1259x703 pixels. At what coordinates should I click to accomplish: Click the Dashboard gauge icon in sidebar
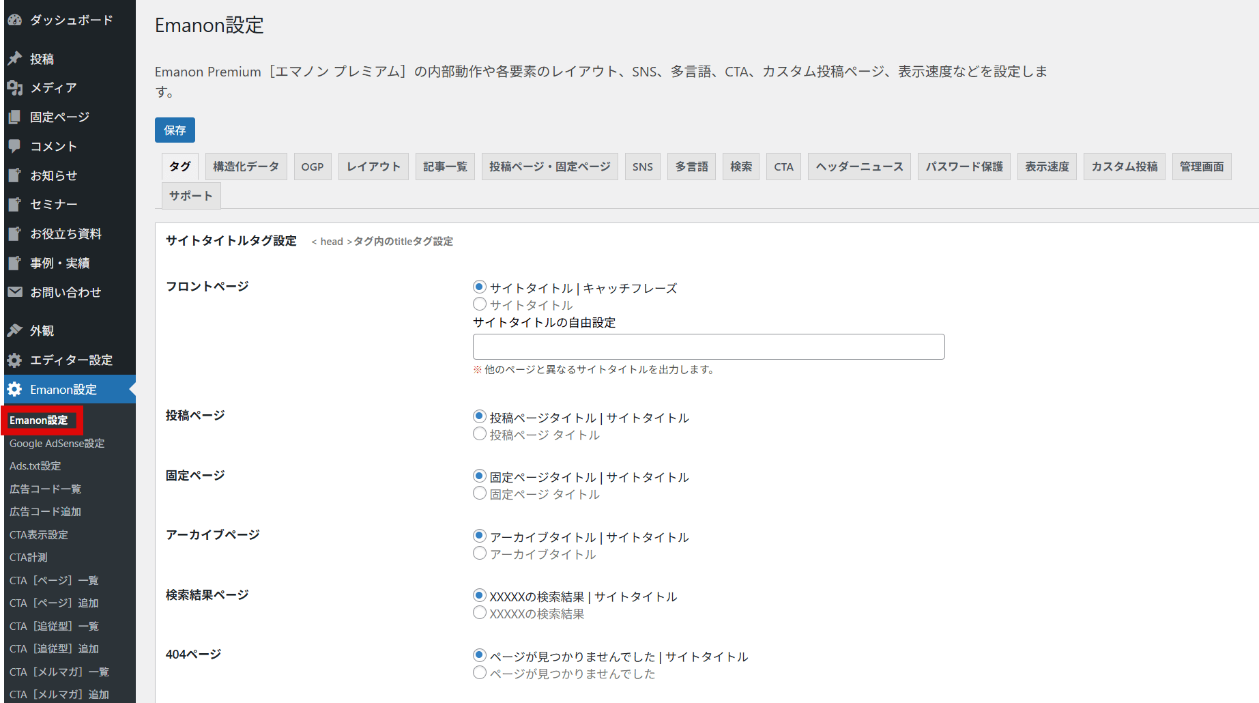(x=14, y=20)
